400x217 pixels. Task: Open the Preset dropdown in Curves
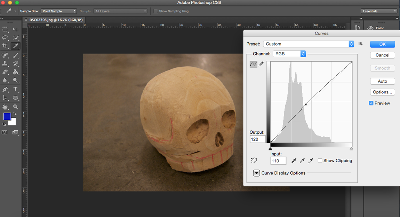coord(308,44)
